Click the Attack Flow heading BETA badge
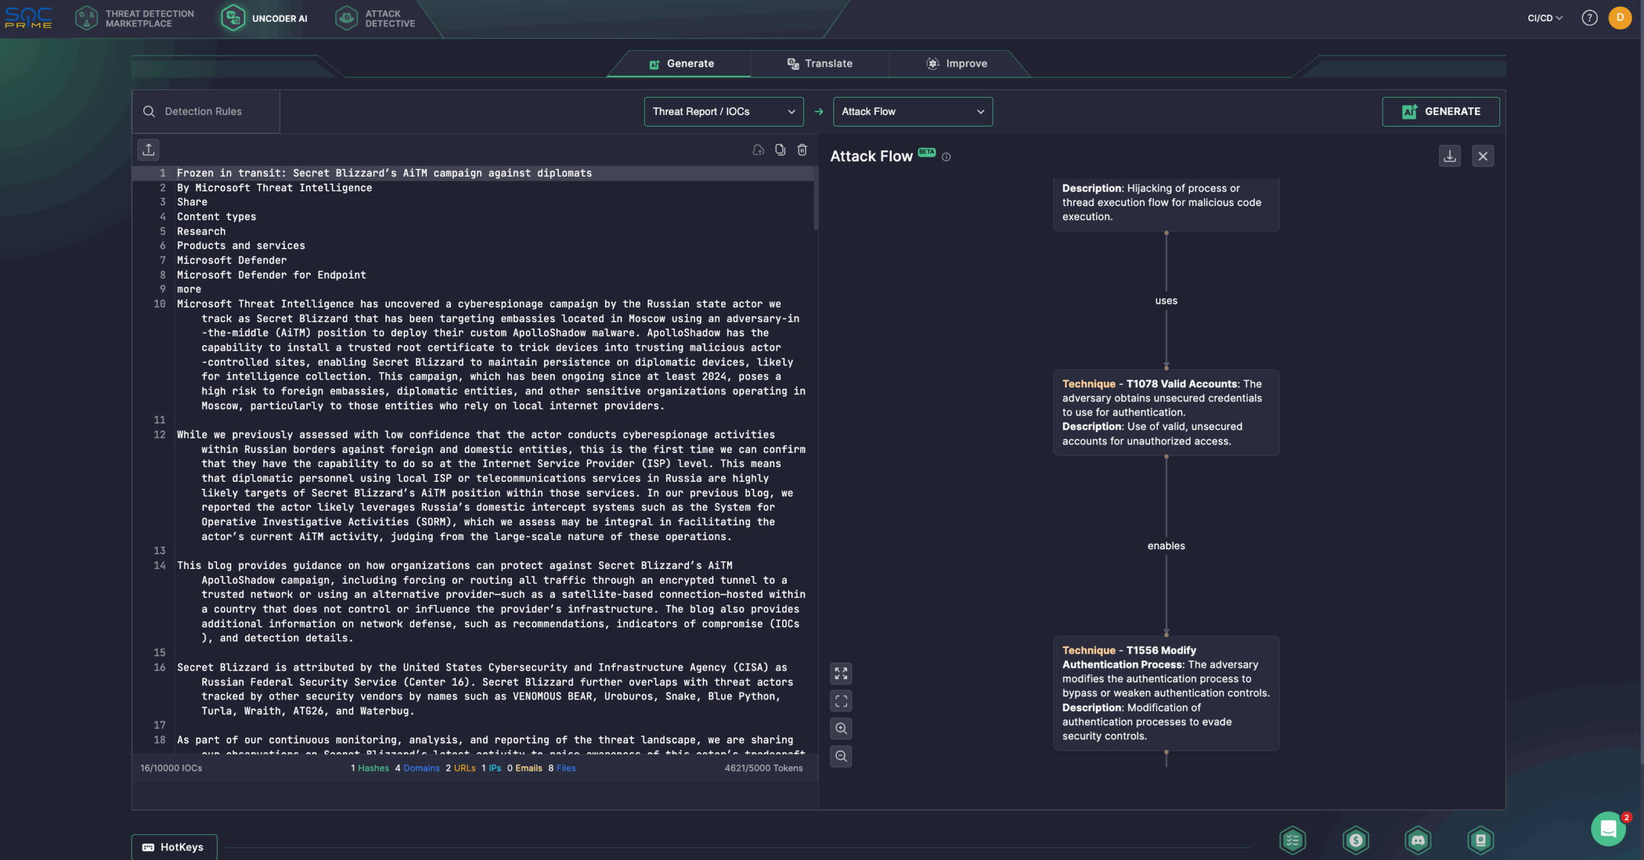1644x860 pixels. (x=926, y=152)
